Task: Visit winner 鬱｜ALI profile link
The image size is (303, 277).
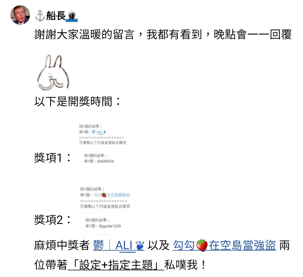Action: pyautogui.click(x=118, y=246)
